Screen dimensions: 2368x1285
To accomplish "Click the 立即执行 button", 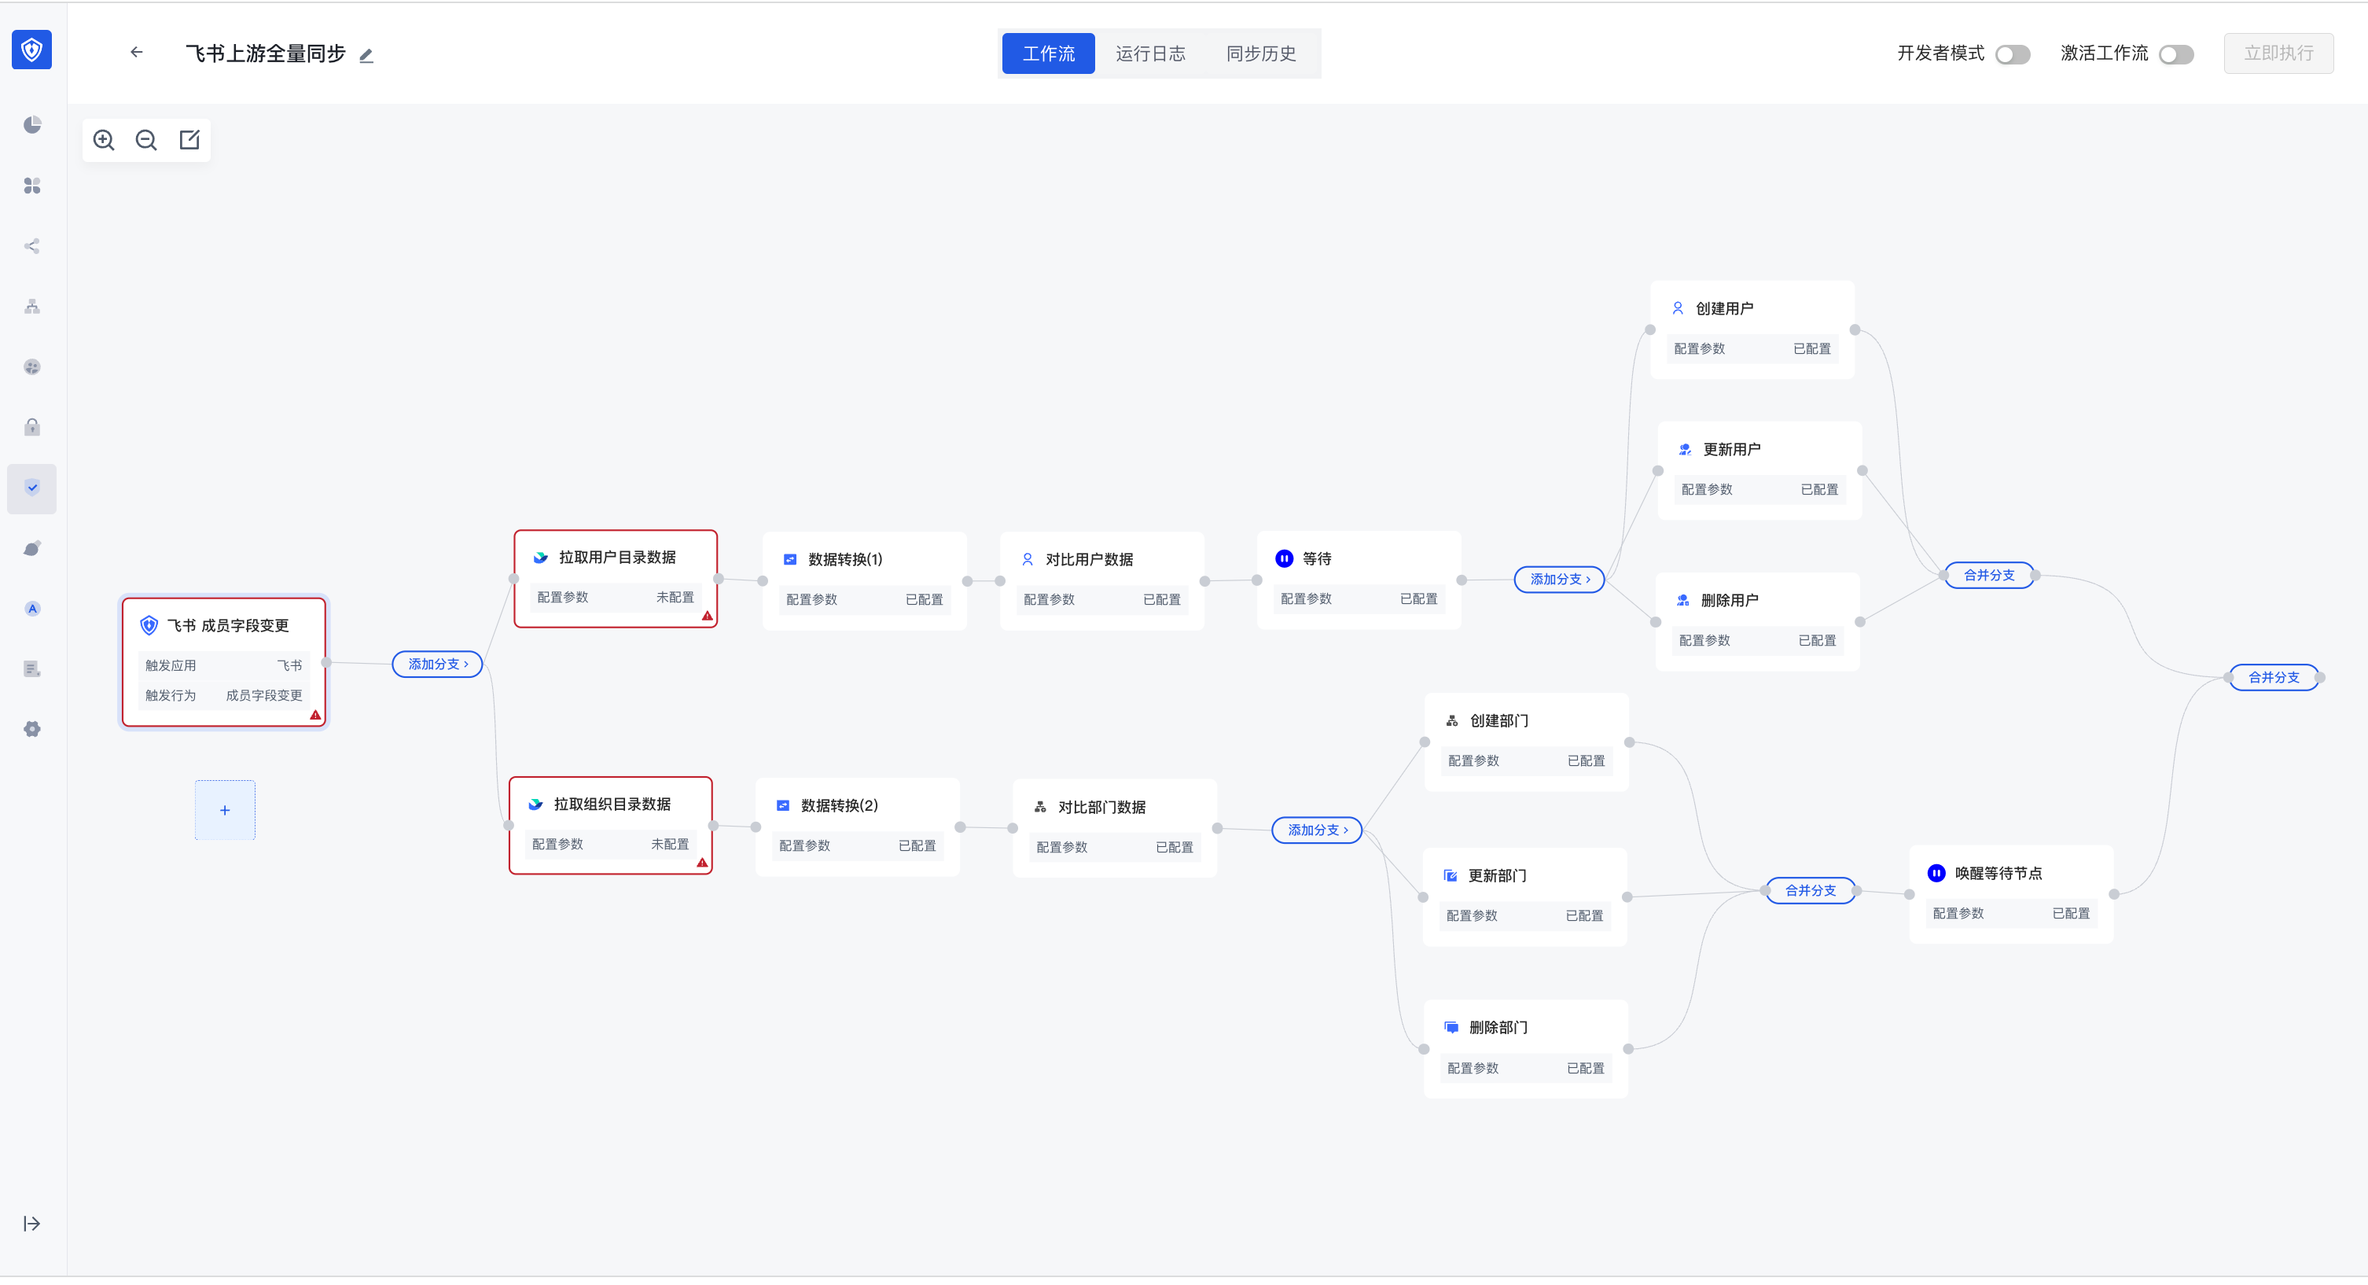I will [2278, 53].
